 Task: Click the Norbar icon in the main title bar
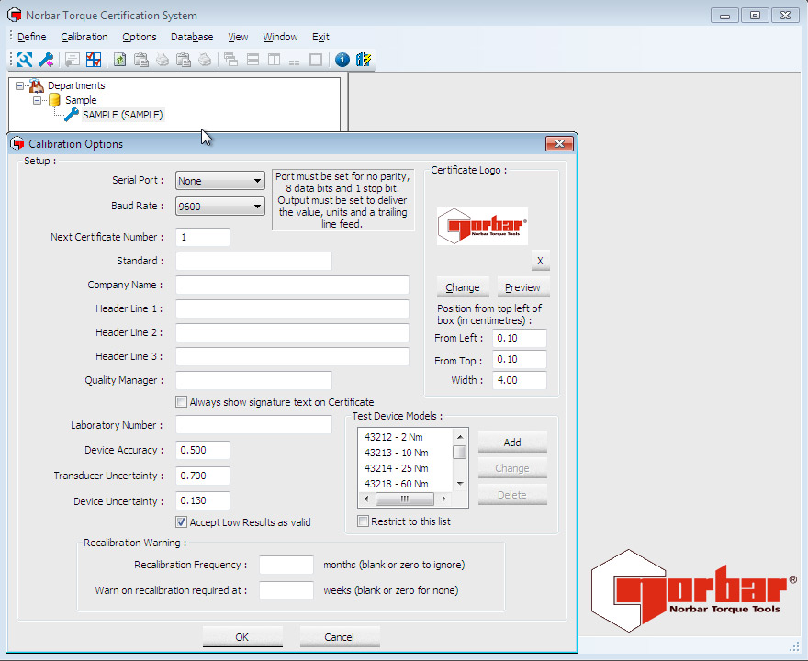[15, 15]
